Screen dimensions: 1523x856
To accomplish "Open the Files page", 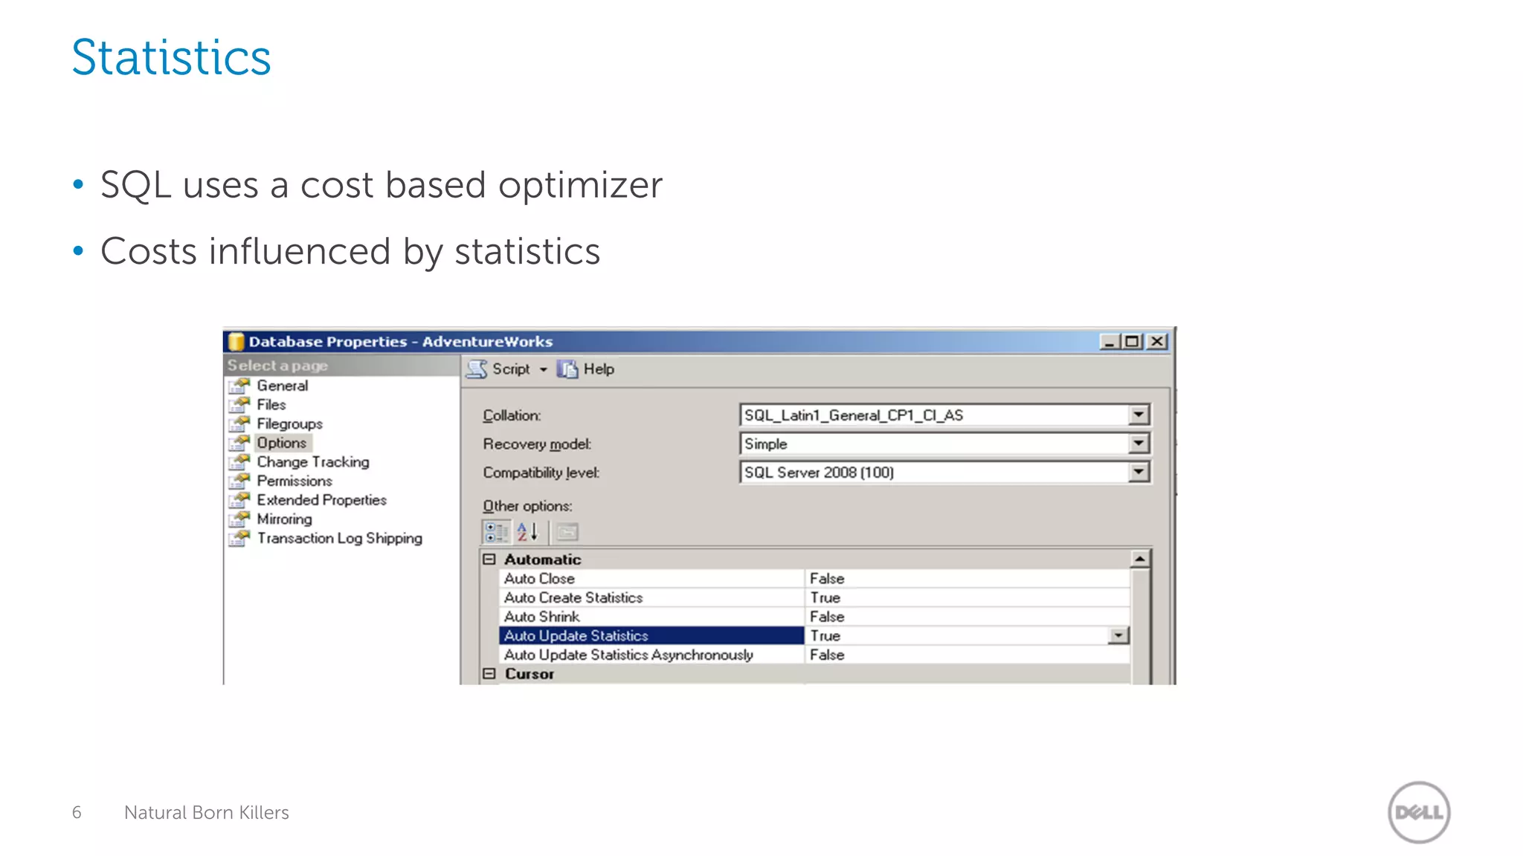I will coord(271,405).
